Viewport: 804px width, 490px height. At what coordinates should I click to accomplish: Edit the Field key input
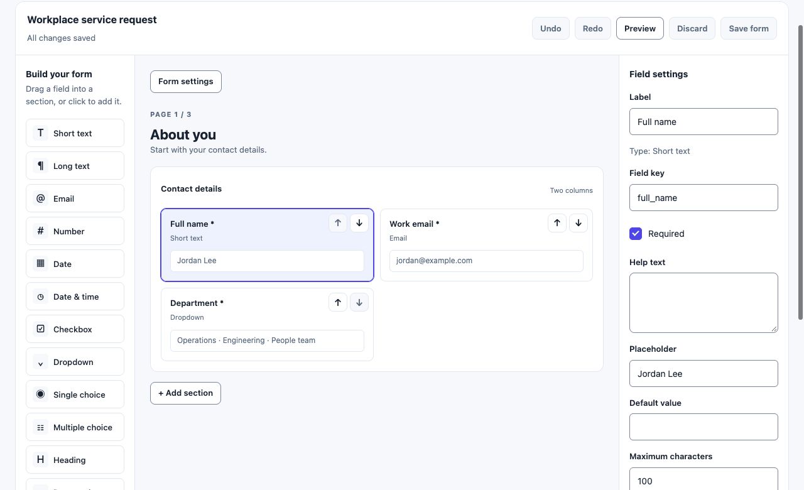pos(703,198)
